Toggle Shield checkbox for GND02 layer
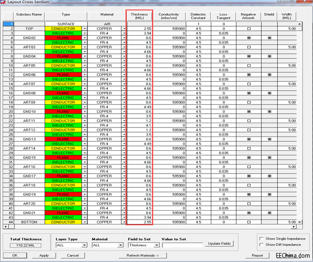313x262 pixels. pyautogui.click(x=269, y=38)
